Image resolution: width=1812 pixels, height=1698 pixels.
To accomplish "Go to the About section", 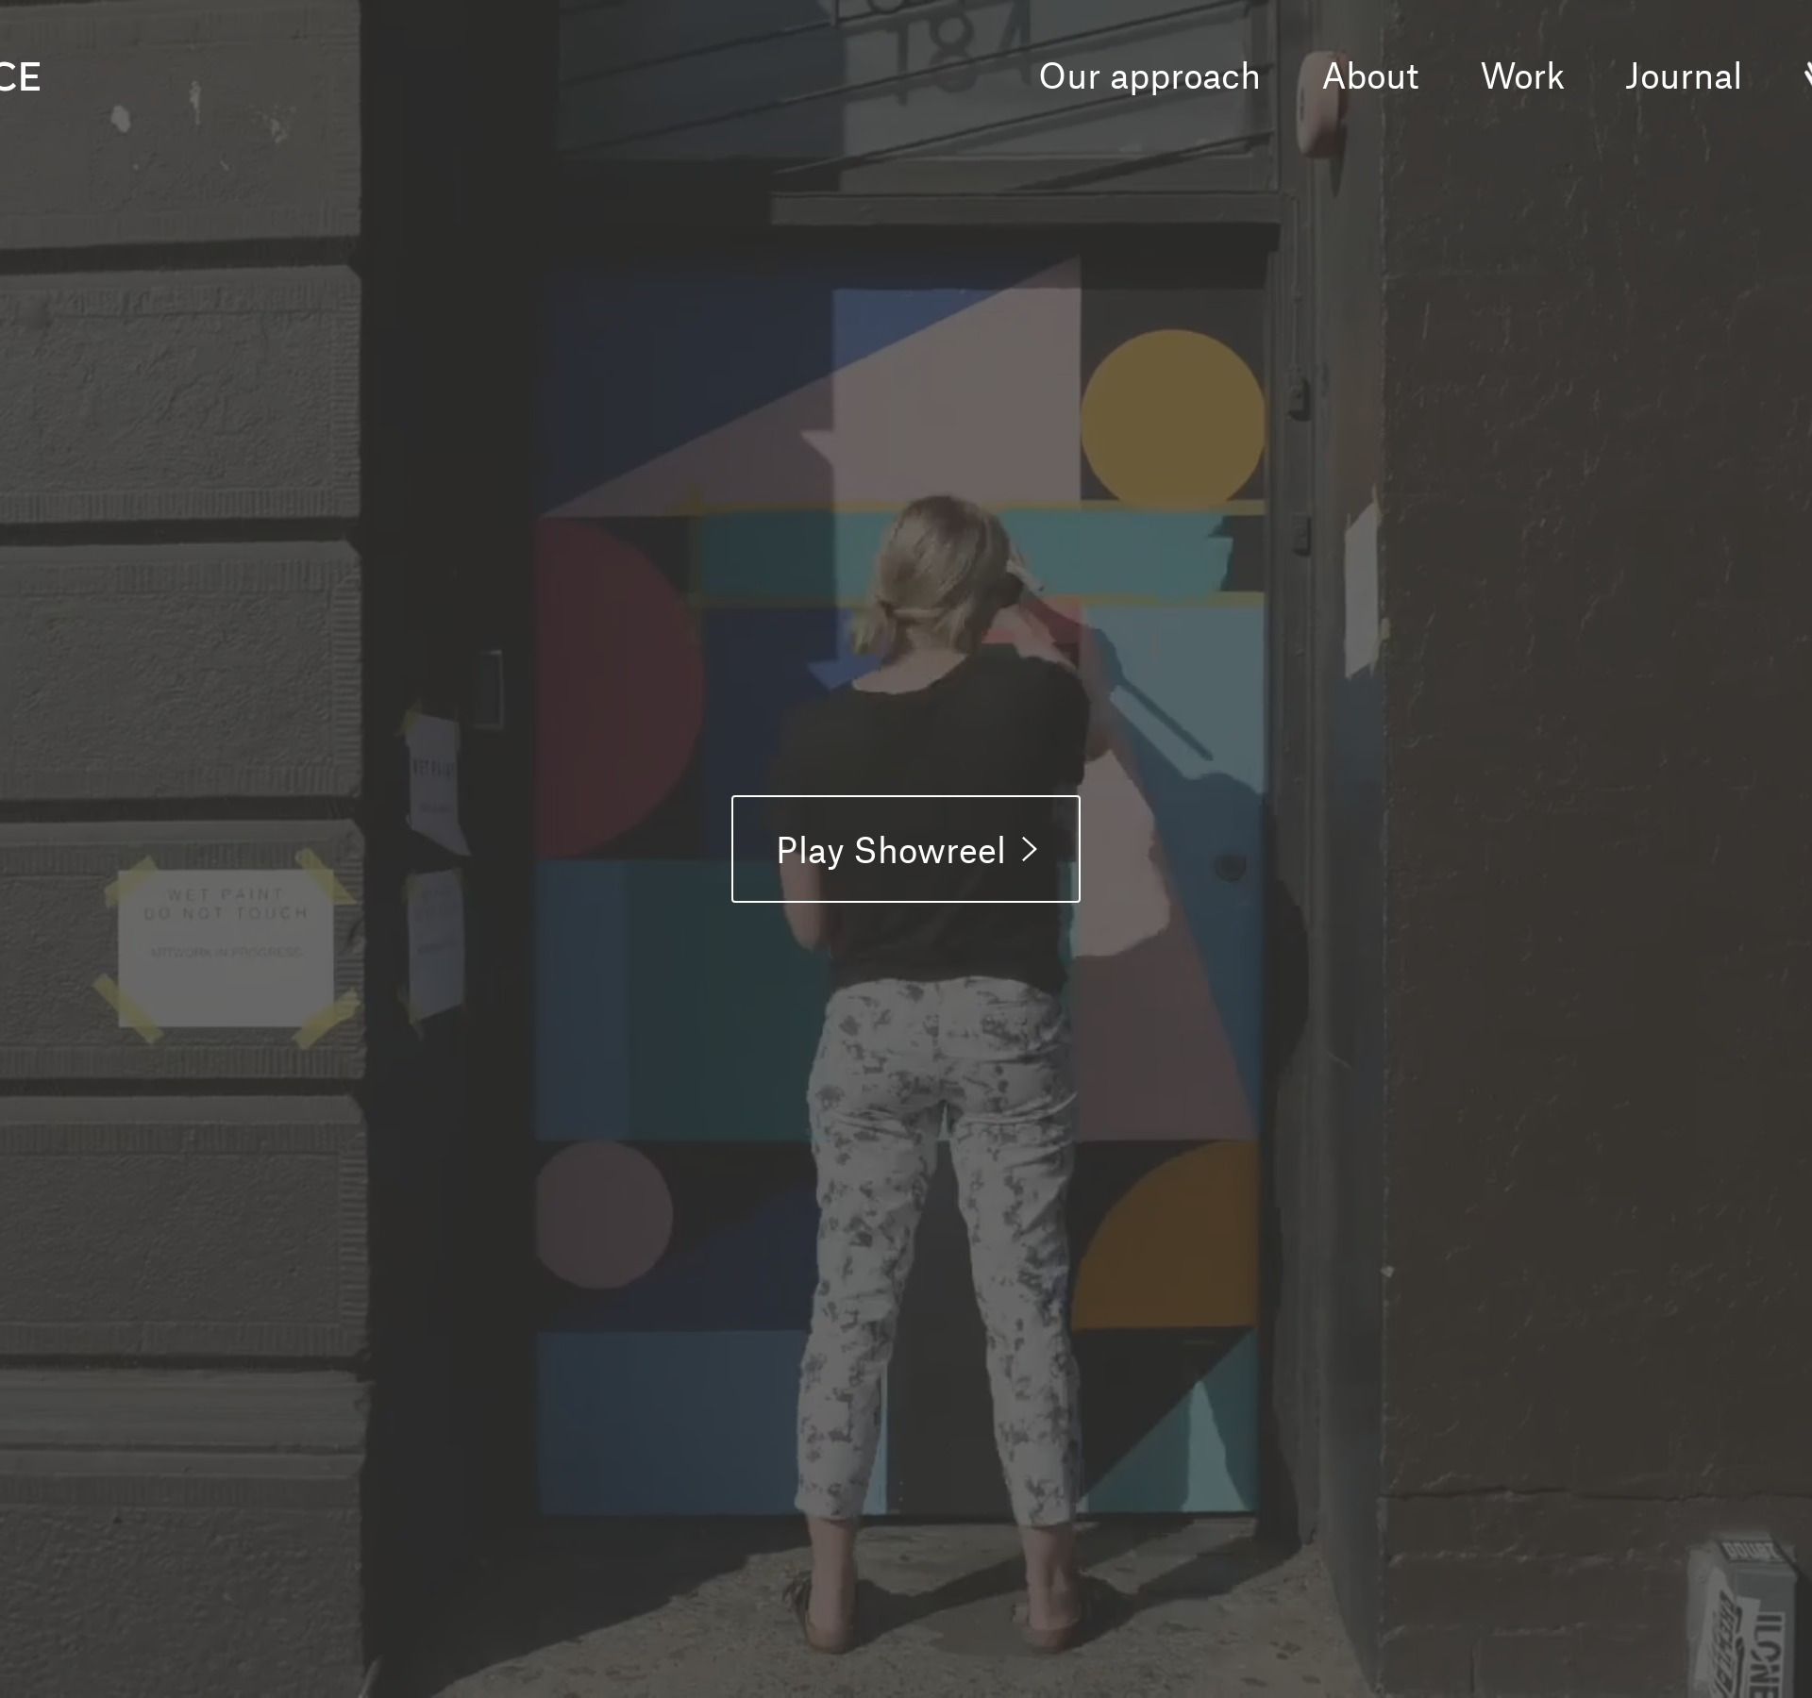I will 1370,76.
